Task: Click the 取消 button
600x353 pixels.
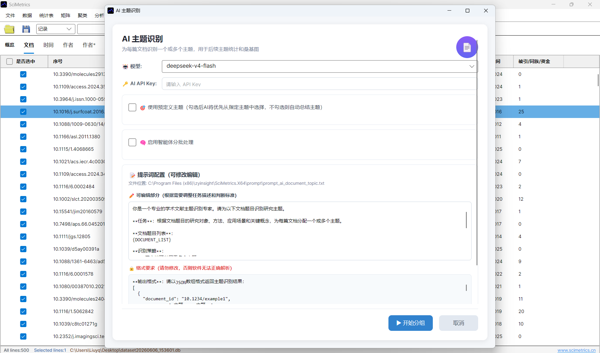Action: pyautogui.click(x=458, y=323)
